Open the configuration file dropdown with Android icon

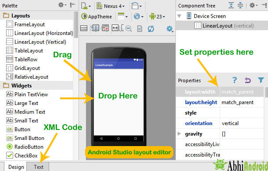(86, 6)
